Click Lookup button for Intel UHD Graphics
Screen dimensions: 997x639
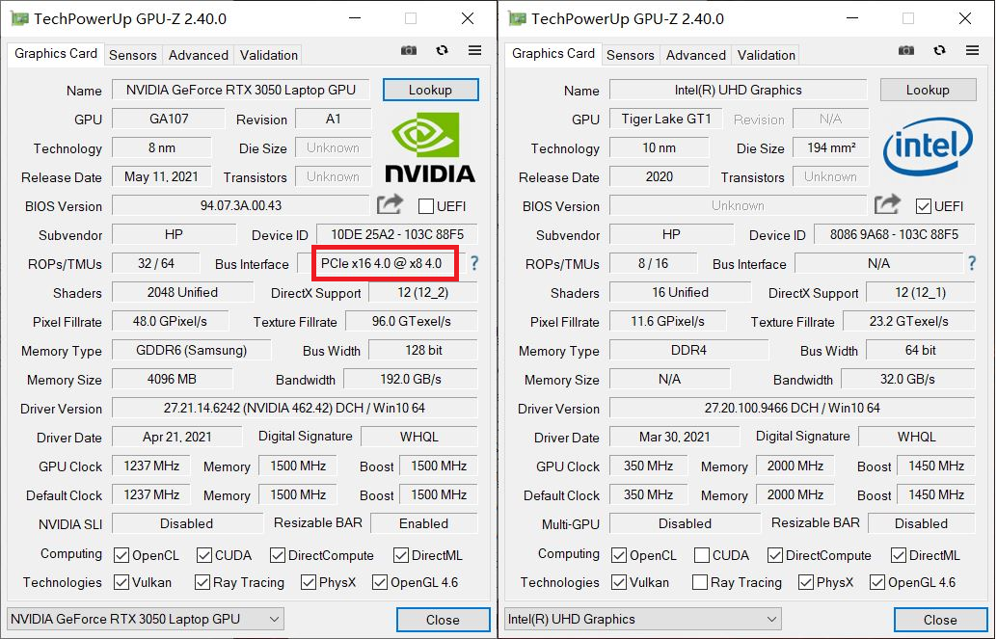(928, 90)
